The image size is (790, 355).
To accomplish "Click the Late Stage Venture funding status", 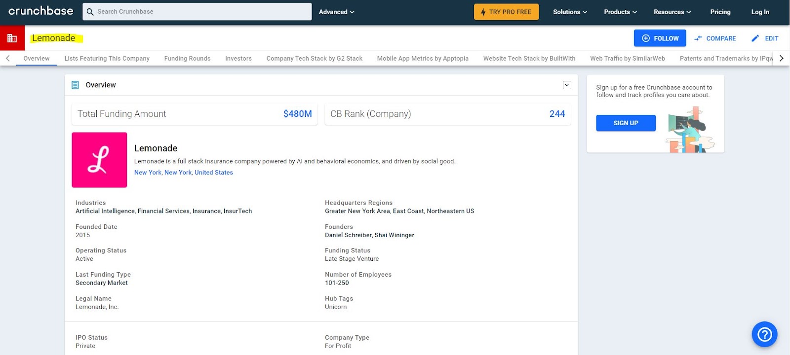I will (x=352, y=259).
